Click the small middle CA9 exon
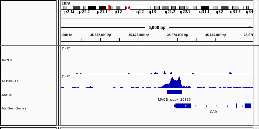The width and height of the screenshot is (259, 129). click(x=237, y=106)
